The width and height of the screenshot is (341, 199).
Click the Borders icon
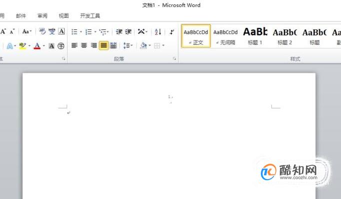157,45
